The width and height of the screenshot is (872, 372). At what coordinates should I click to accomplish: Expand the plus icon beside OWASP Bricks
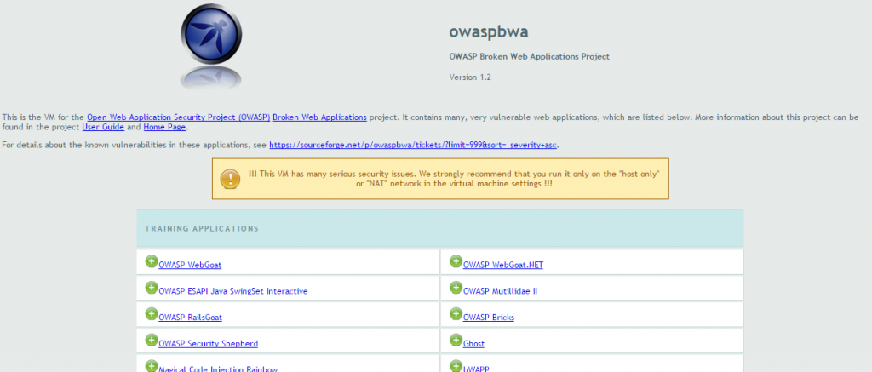pos(456,313)
